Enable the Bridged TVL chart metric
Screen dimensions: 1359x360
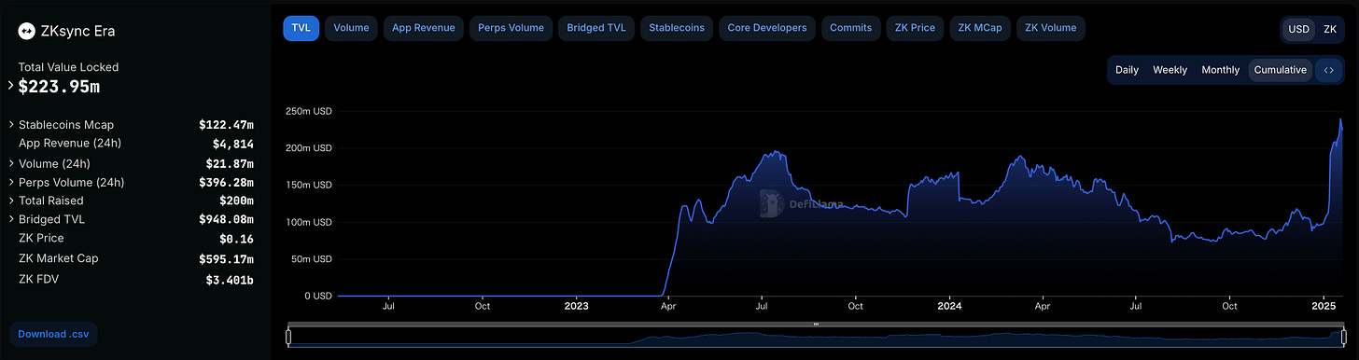[596, 28]
